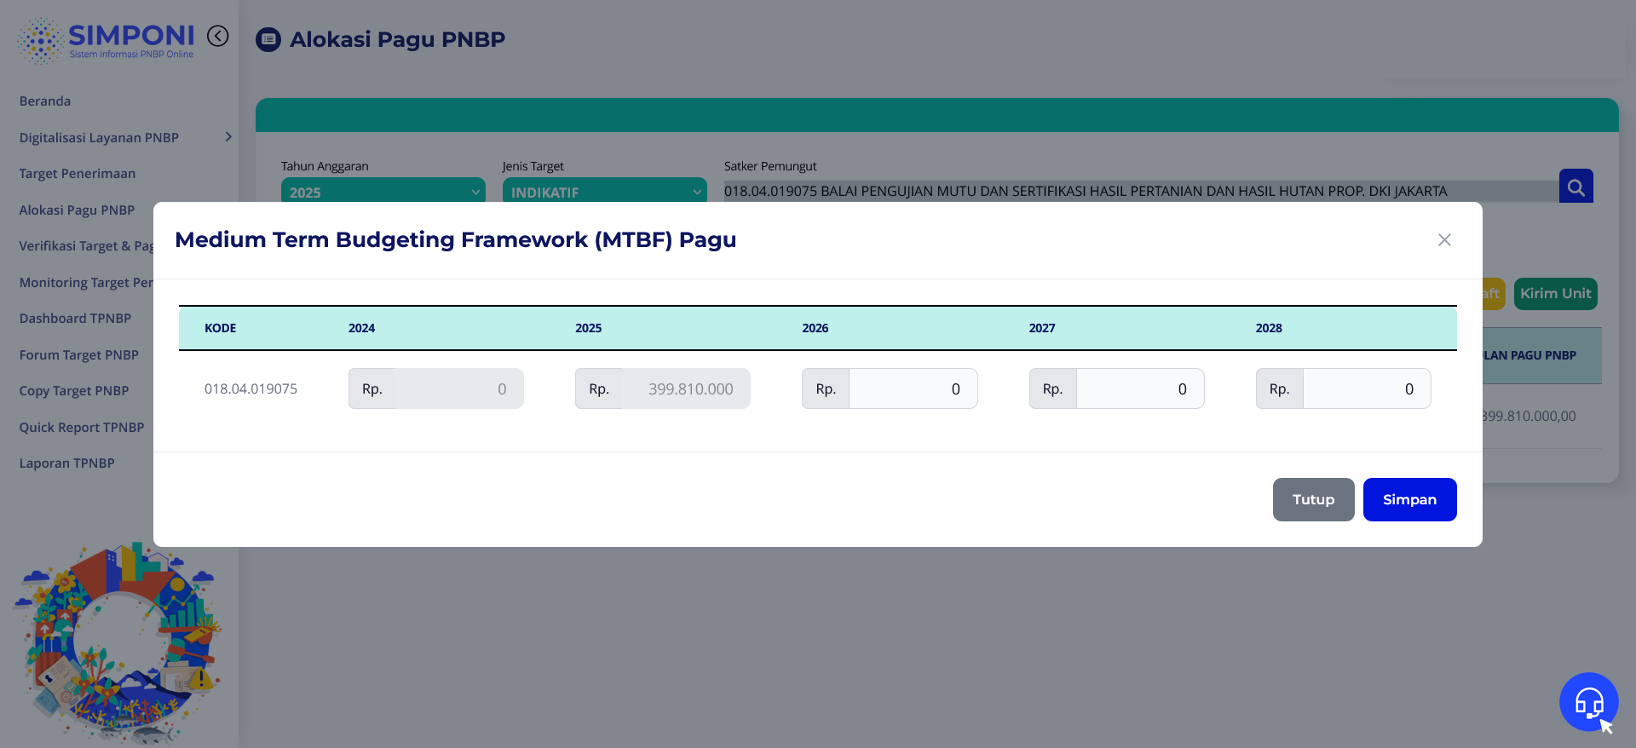Image resolution: width=1636 pixels, height=748 pixels.
Task: Focus the 2028 pagu amount field
Action: pyautogui.click(x=1366, y=389)
